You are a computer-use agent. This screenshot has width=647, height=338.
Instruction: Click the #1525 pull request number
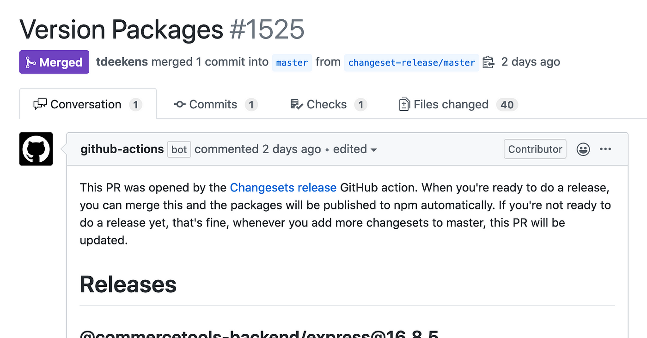pyautogui.click(x=267, y=30)
